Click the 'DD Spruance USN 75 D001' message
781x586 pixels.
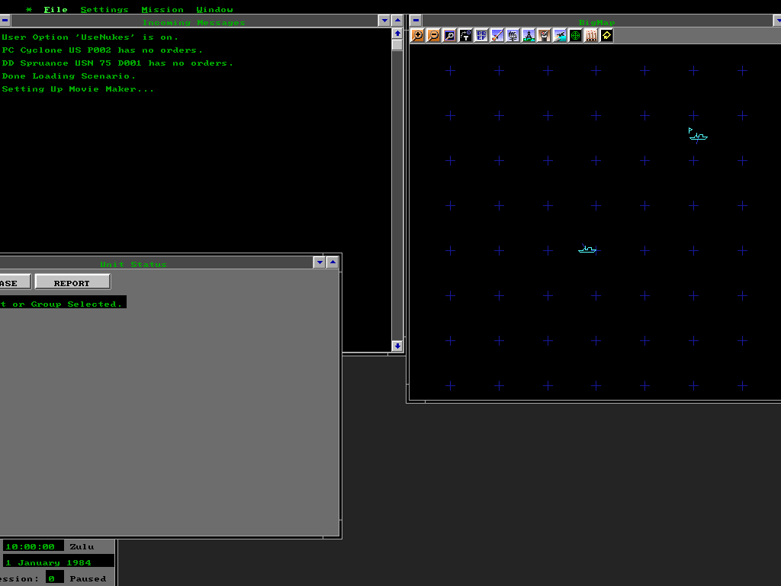pyautogui.click(x=117, y=63)
